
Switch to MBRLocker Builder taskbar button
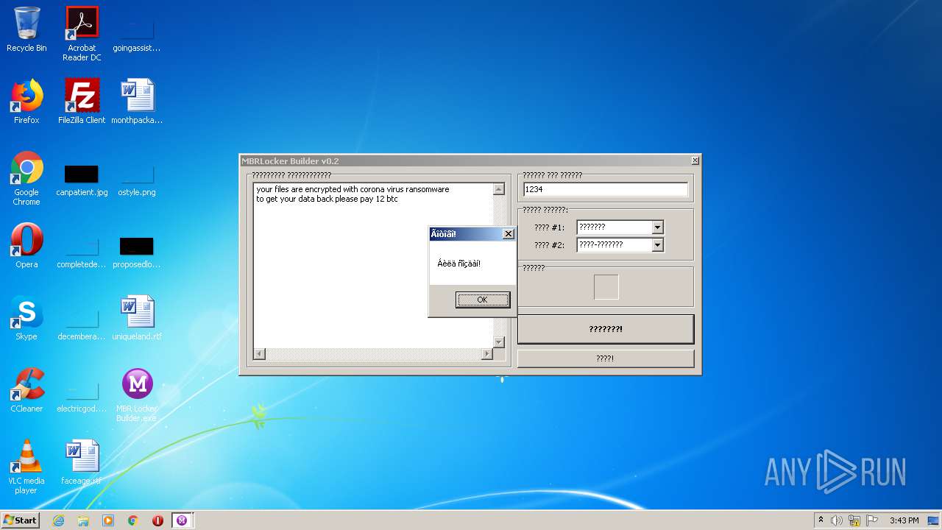coord(182,520)
